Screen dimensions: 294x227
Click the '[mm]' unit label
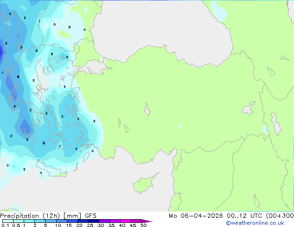click(x=72, y=216)
